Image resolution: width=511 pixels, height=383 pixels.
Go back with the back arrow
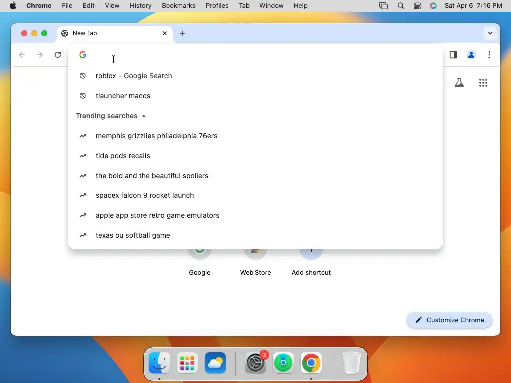(22, 55)
